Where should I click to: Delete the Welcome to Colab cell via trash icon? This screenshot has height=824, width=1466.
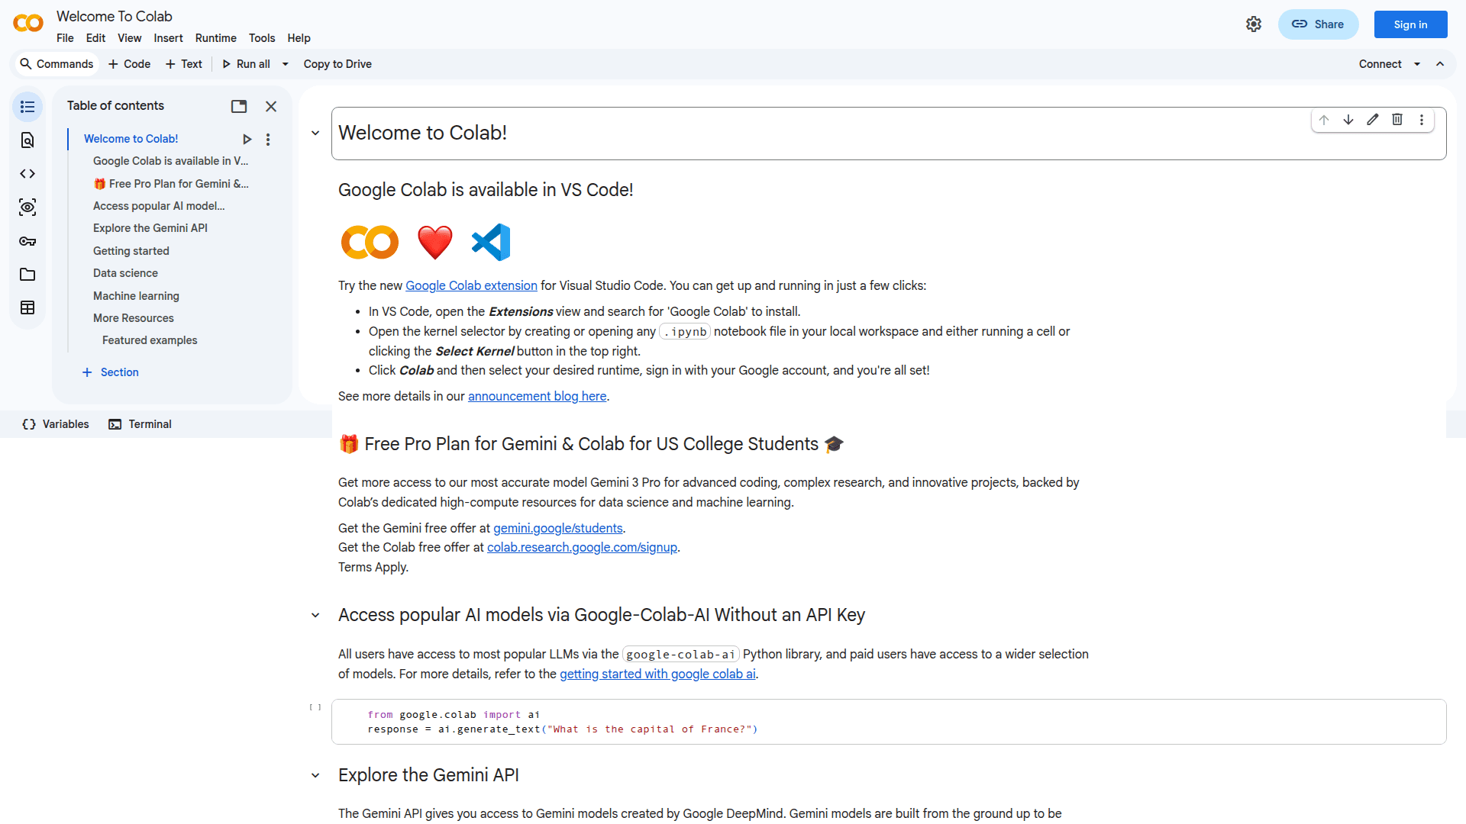(1397, 120)
